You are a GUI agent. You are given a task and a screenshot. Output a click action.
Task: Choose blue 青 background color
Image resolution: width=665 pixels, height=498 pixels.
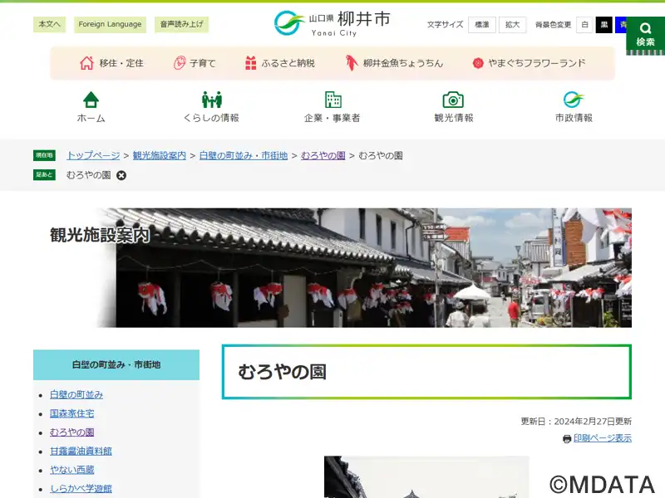(x=621, y=25)
